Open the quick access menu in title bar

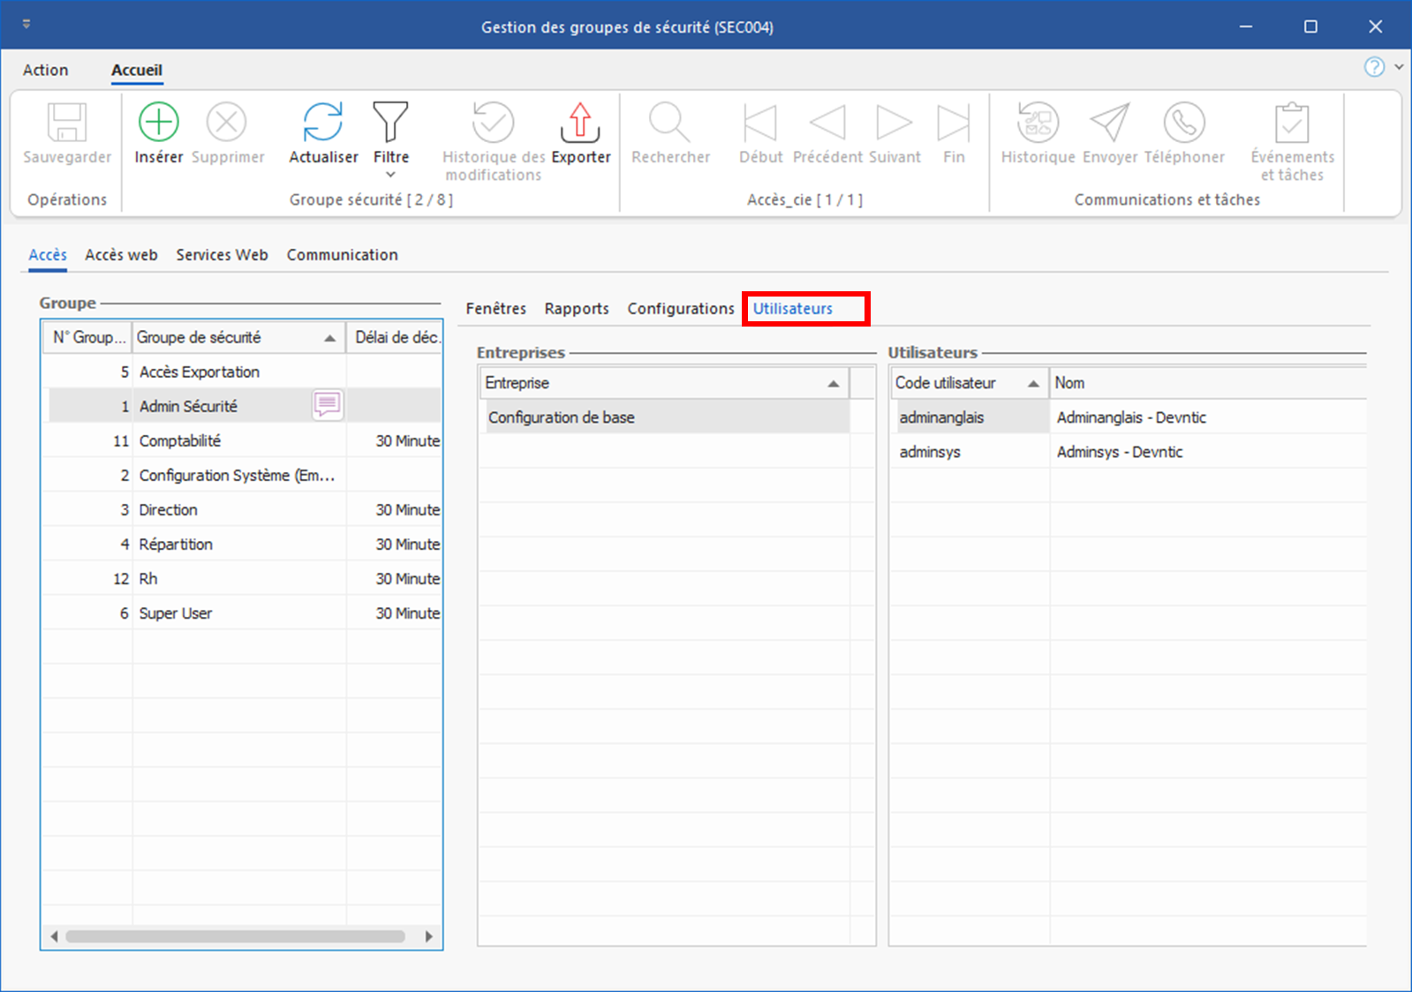(26, 25)
